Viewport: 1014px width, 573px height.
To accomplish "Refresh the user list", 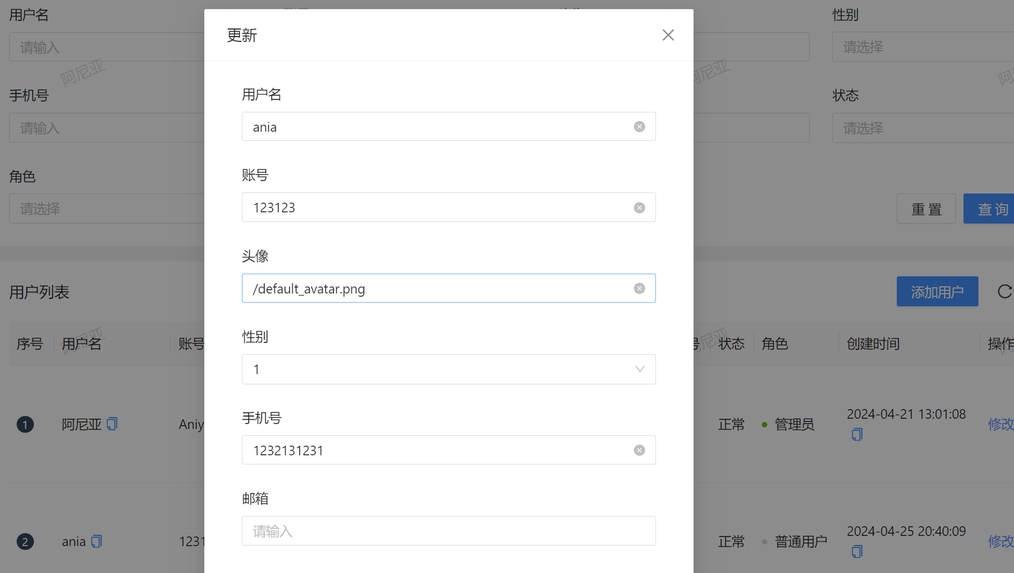I will 1004,292.
